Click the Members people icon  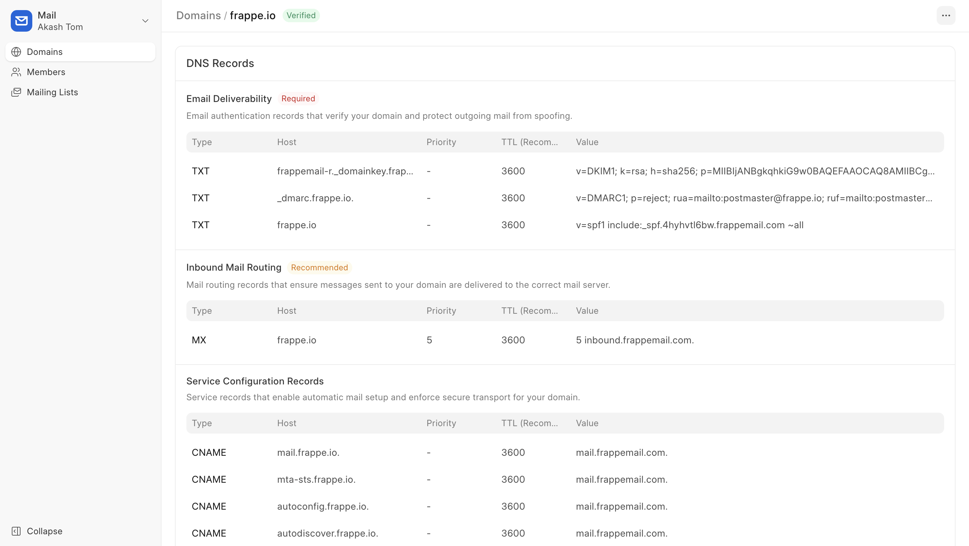(16, 72)
